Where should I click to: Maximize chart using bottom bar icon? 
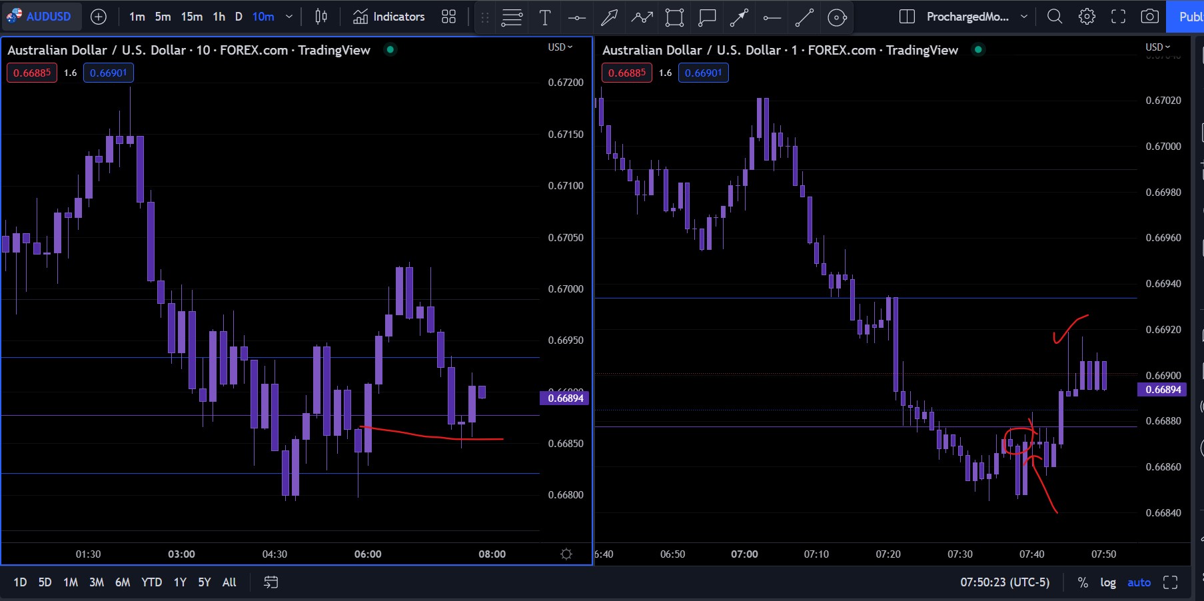click(1170, 582)
